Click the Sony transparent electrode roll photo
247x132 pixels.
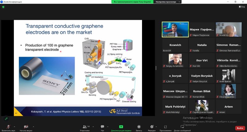tap(47, 76)
